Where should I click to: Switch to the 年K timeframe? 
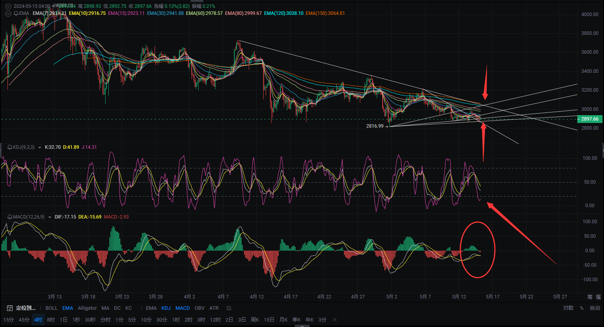tap(310, 320)
